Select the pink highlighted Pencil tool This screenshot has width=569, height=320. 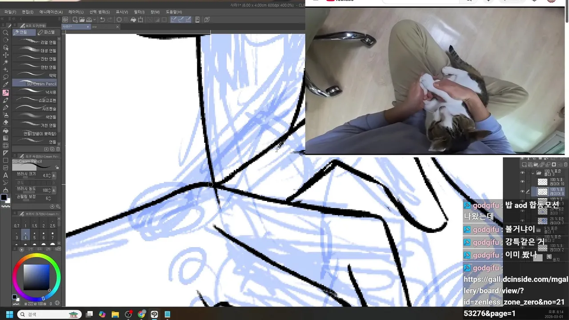click(x=6, y=93)
